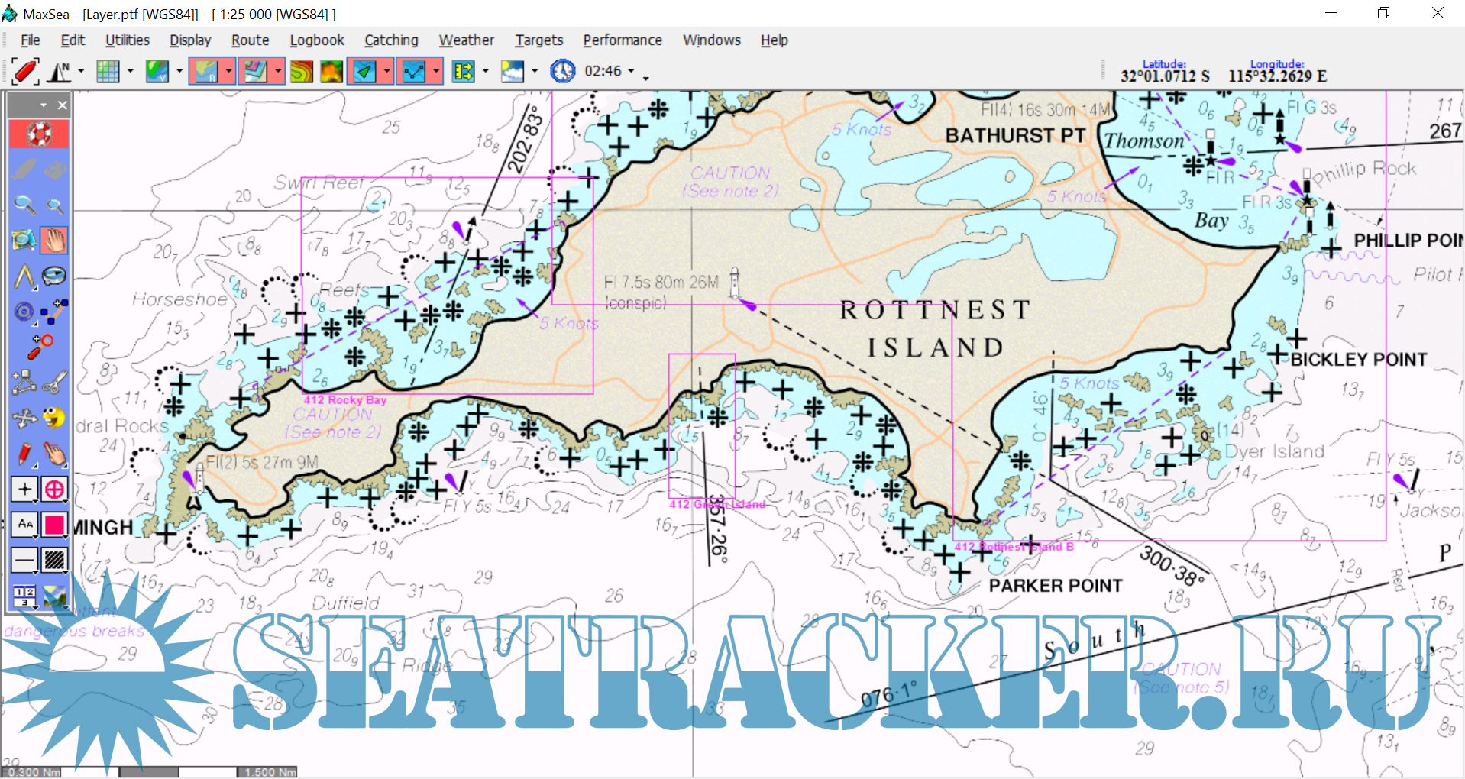Click the red buoy centre-on-ship icon

(x=24, y=72)
